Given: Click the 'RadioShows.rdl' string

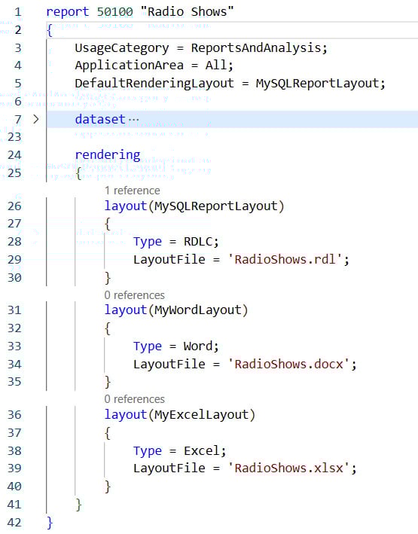Looking at the screenshot, I should (x=285, y=260).
